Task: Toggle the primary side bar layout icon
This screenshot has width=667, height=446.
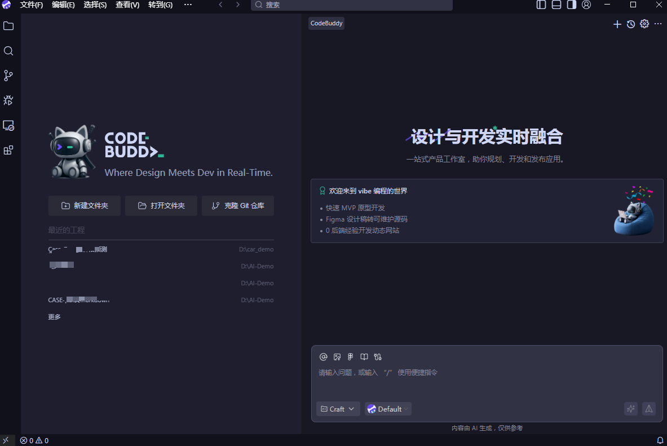Action: pyautogui.click(x=541, y=5)
